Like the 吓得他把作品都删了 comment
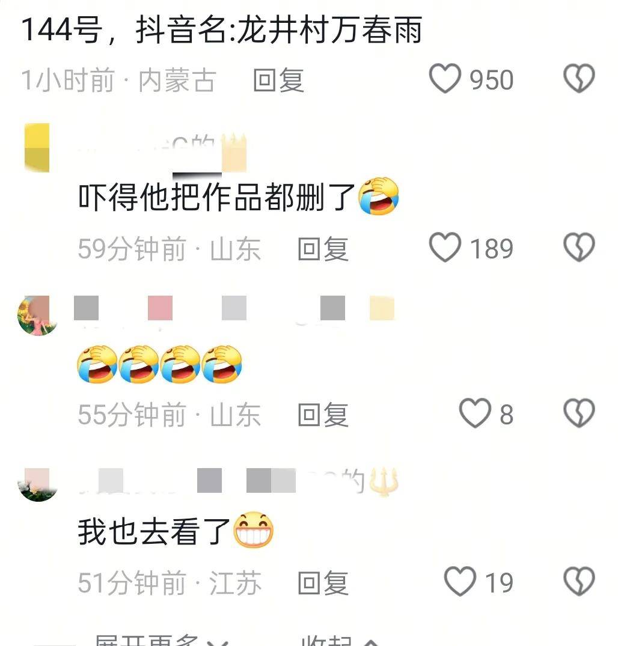Image resolution: width=618 pixels, height=646 pixels. tap(445, 247)
